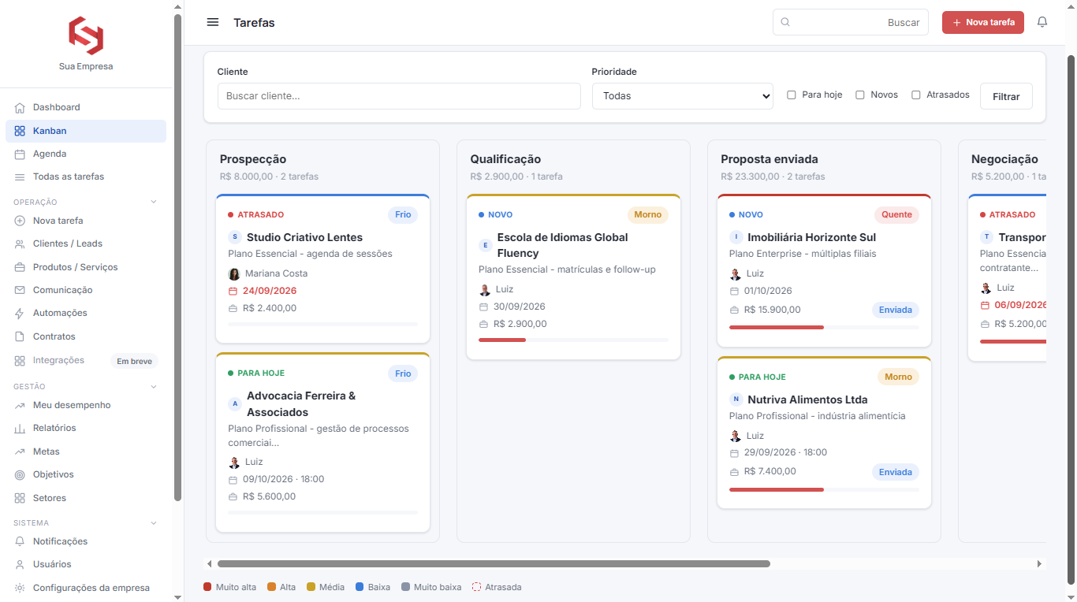The height and width of the screenshot is (602, 1077).
Task: Click the Notificações bell sidebar icon
Action: (20, 541)
